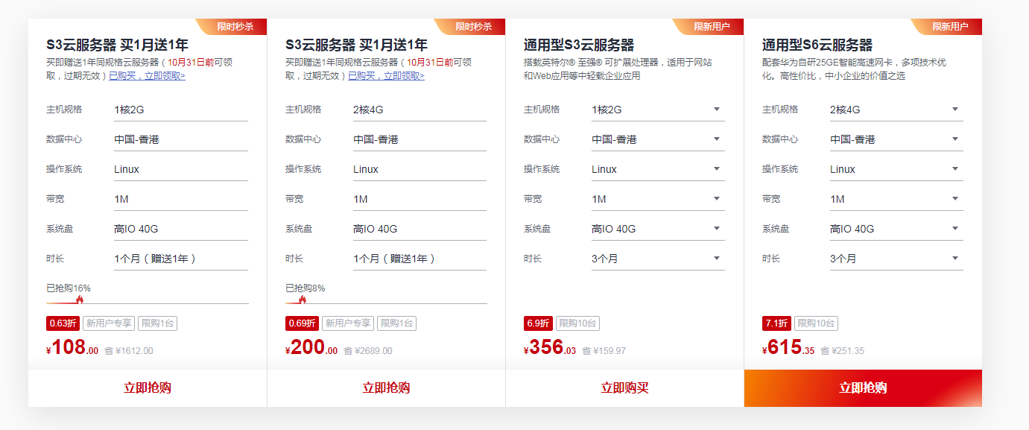
Task: Click the 7.1折 discount badge
Action: [776, 323]
